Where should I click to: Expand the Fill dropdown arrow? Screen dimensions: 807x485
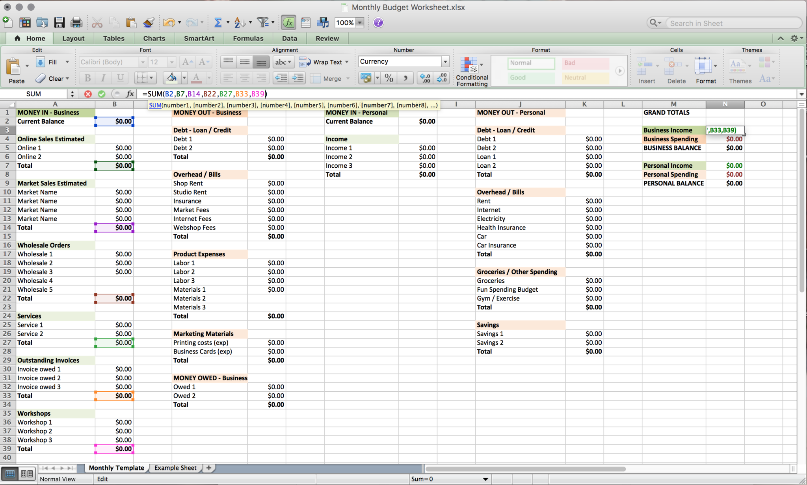(67, 62)
